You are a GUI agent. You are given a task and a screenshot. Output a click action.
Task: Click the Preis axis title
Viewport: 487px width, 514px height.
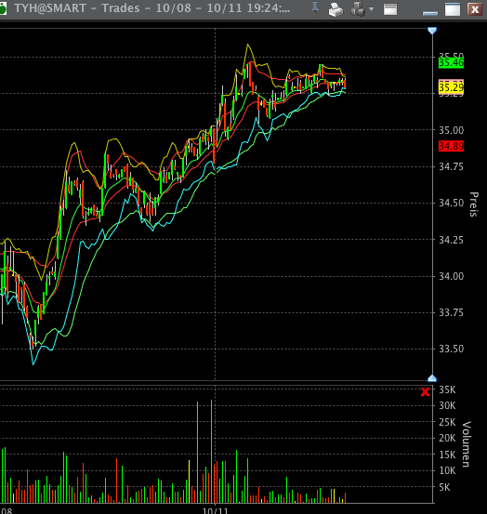click(474, 204)
